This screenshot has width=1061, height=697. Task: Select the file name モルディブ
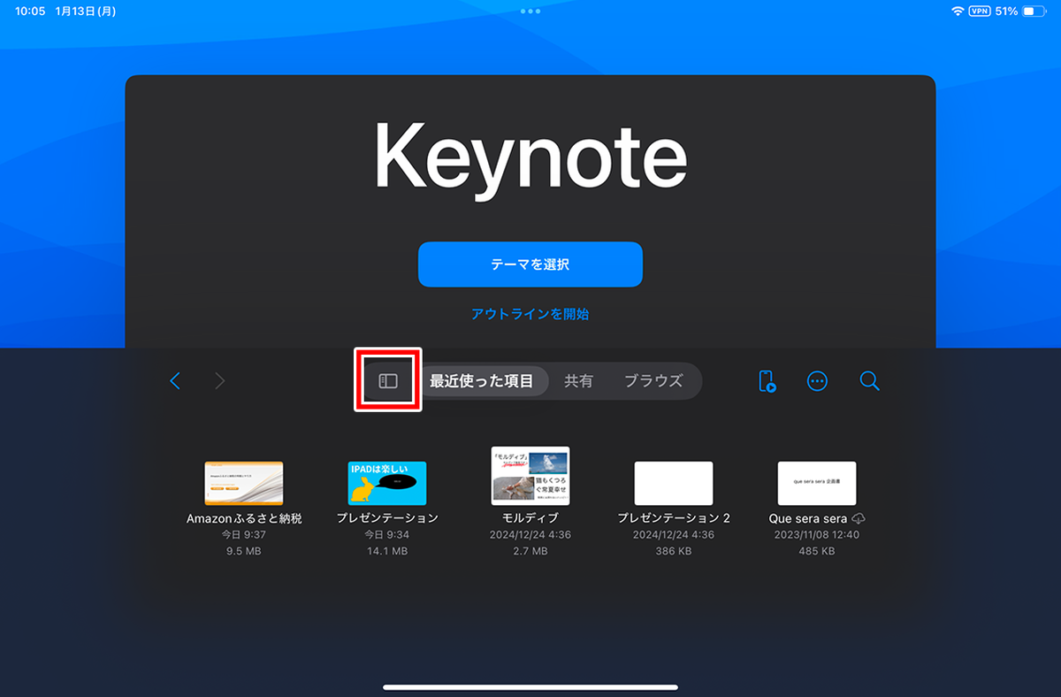530,518
